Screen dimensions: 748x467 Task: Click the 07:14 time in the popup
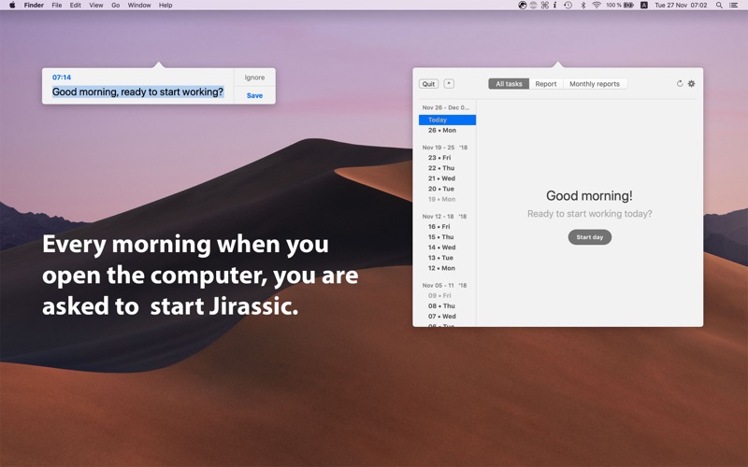[62, 78]
